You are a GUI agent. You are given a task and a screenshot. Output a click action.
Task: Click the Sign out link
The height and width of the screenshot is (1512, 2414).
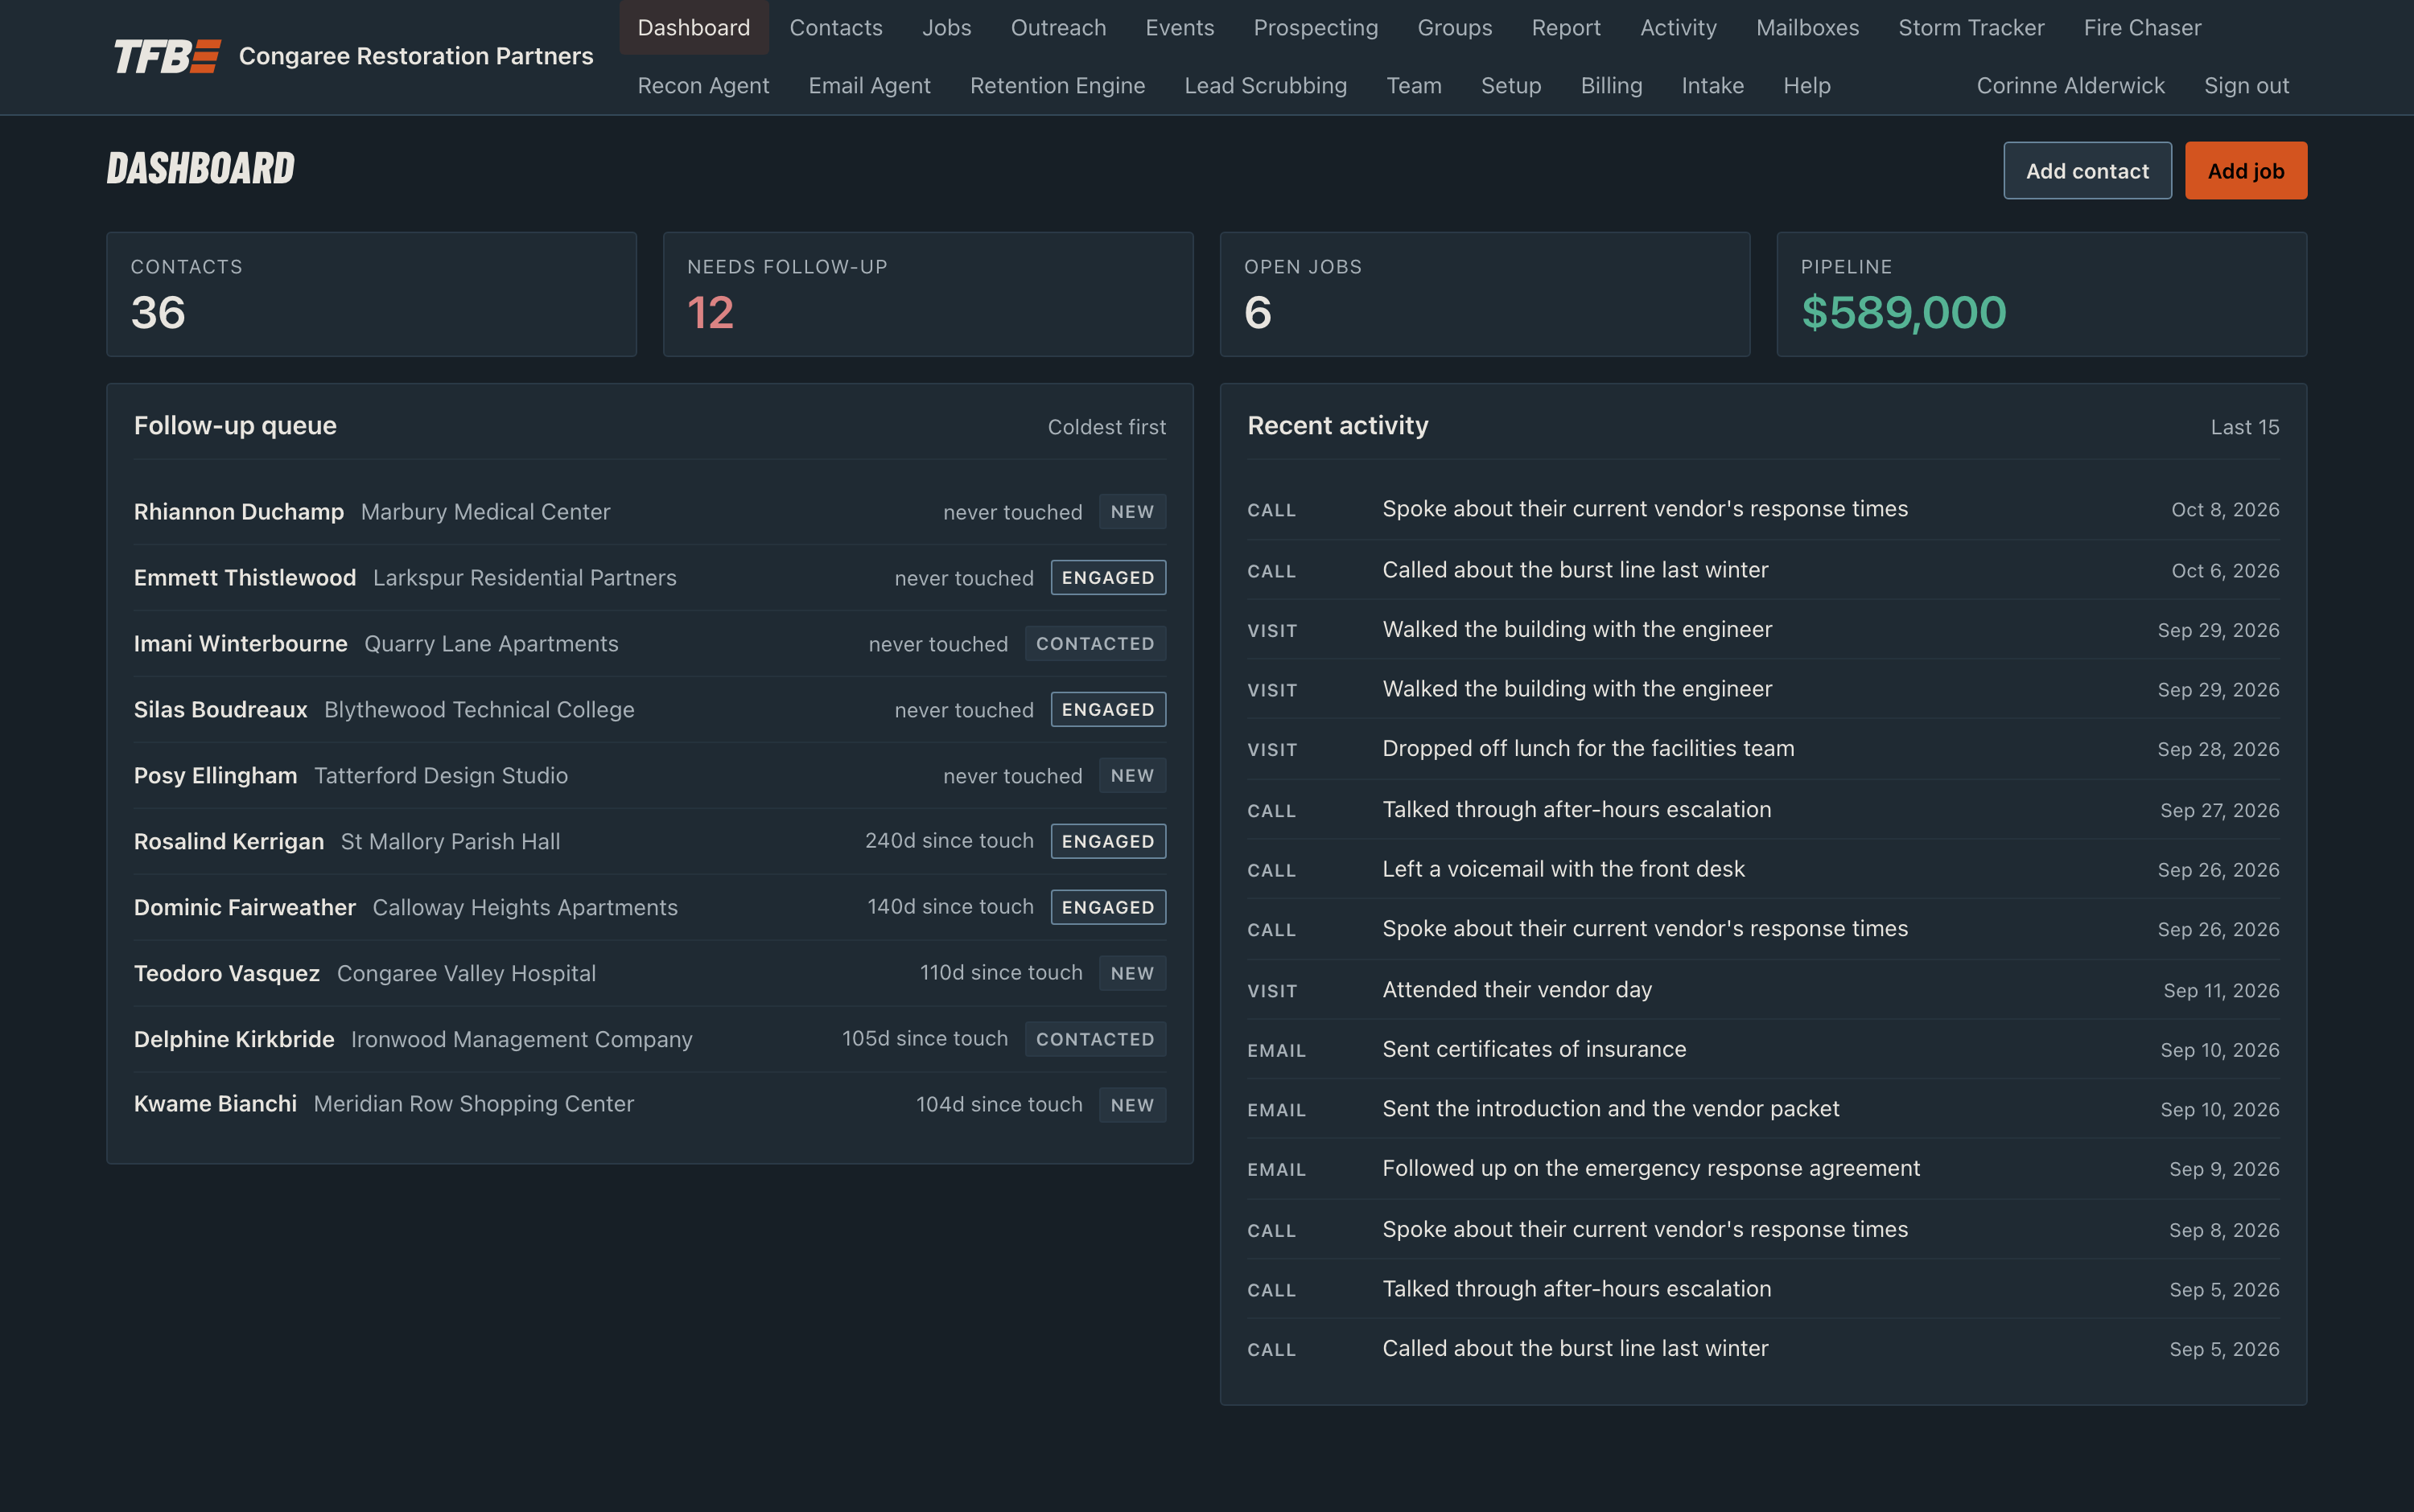tap(2246, 86)
